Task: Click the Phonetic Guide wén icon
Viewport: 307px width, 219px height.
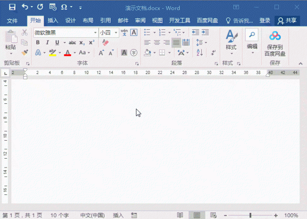Action: 124,32
